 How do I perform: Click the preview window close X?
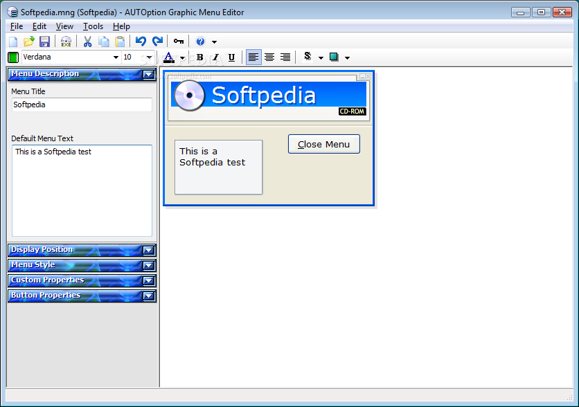tap(368, 77)
